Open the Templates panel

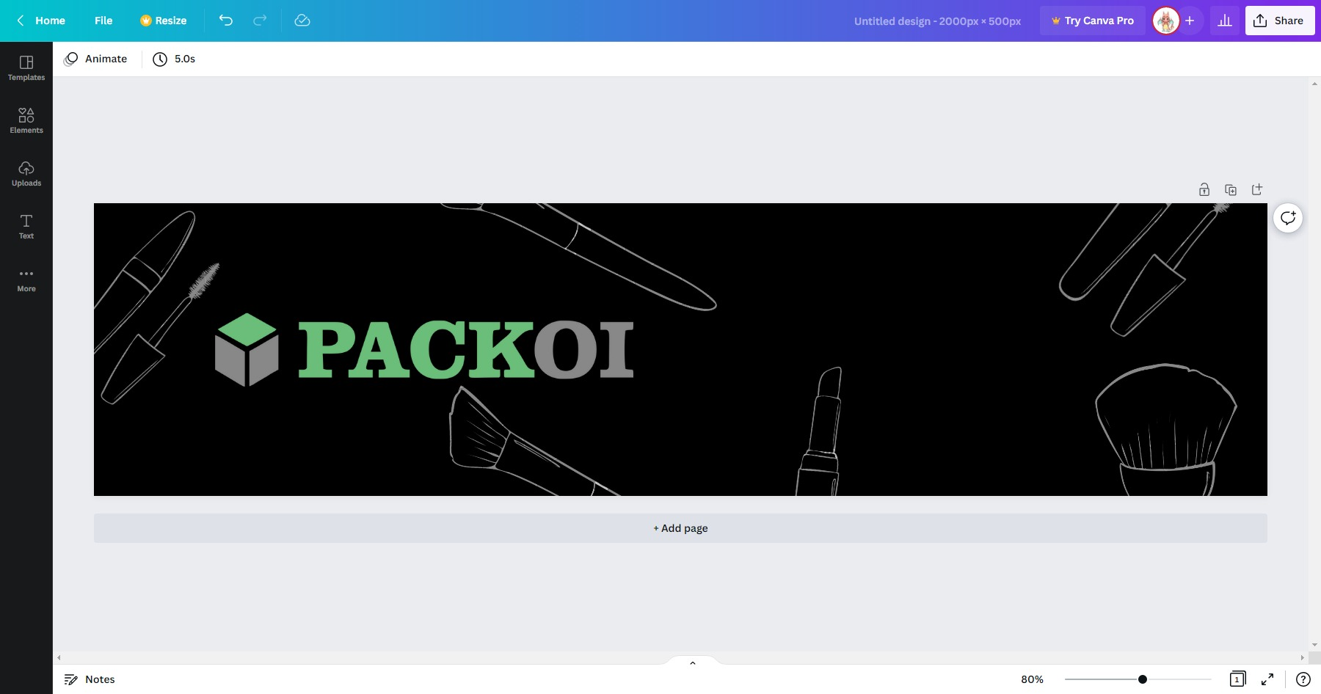tap(26, 68)
